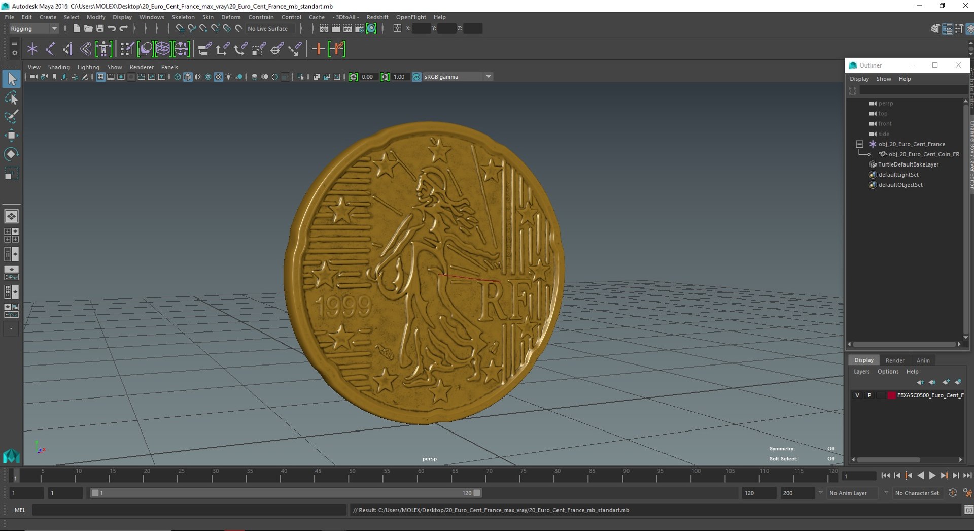The width and height of the screenshot is (974, 531).
Task: Open a scene with the folder icon
Action: (x=88, y=28)
